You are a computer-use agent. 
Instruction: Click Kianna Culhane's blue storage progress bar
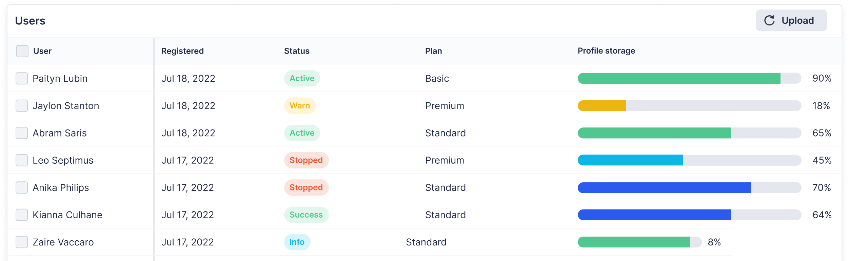654,215
